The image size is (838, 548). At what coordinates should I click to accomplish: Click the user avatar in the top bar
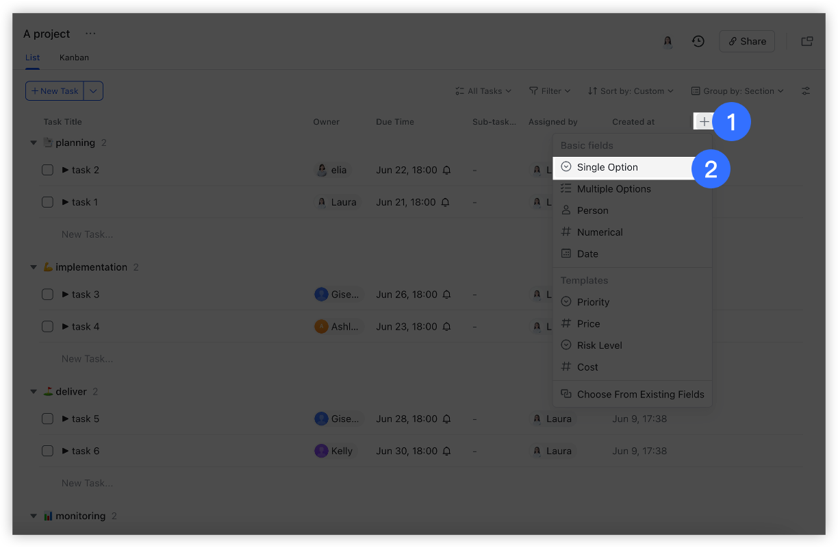click(x=668, y=42)
